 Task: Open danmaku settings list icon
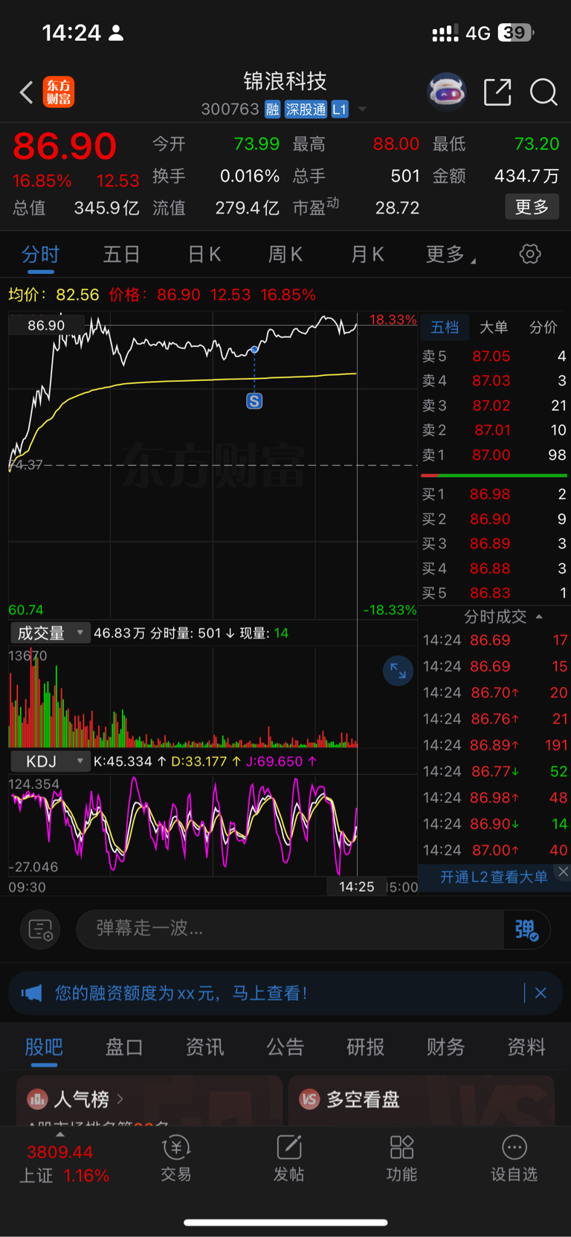click(x=40, y=930)
